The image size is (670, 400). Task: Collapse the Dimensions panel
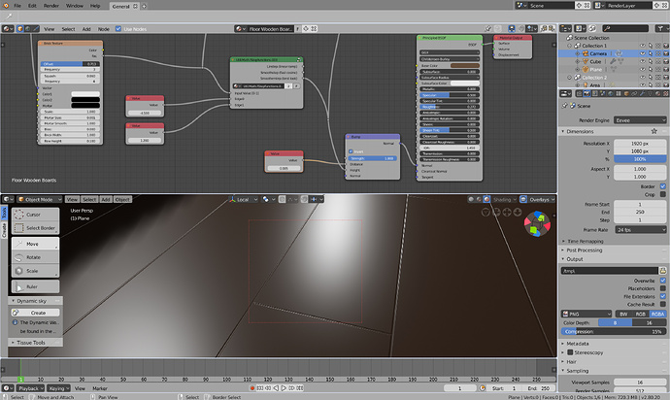tap(580, 131)
